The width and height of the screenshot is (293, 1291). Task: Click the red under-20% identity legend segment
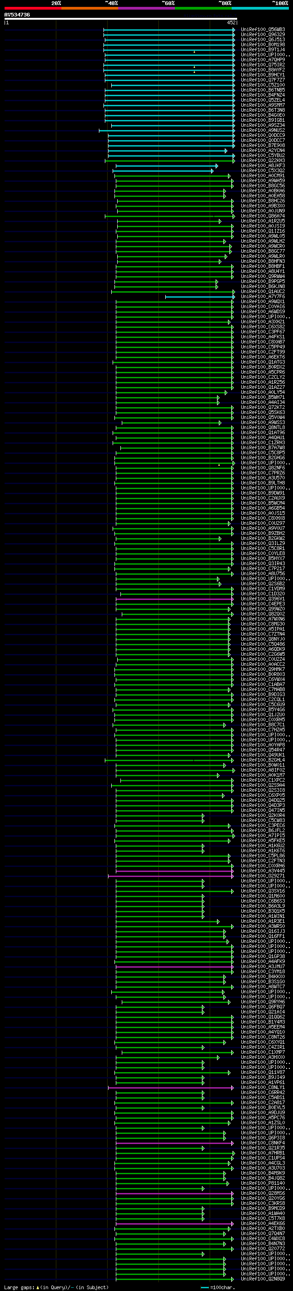click(x=33, y=8)
